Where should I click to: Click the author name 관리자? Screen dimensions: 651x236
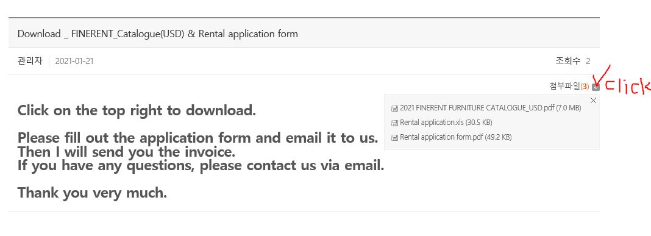(x=30, y=60)
